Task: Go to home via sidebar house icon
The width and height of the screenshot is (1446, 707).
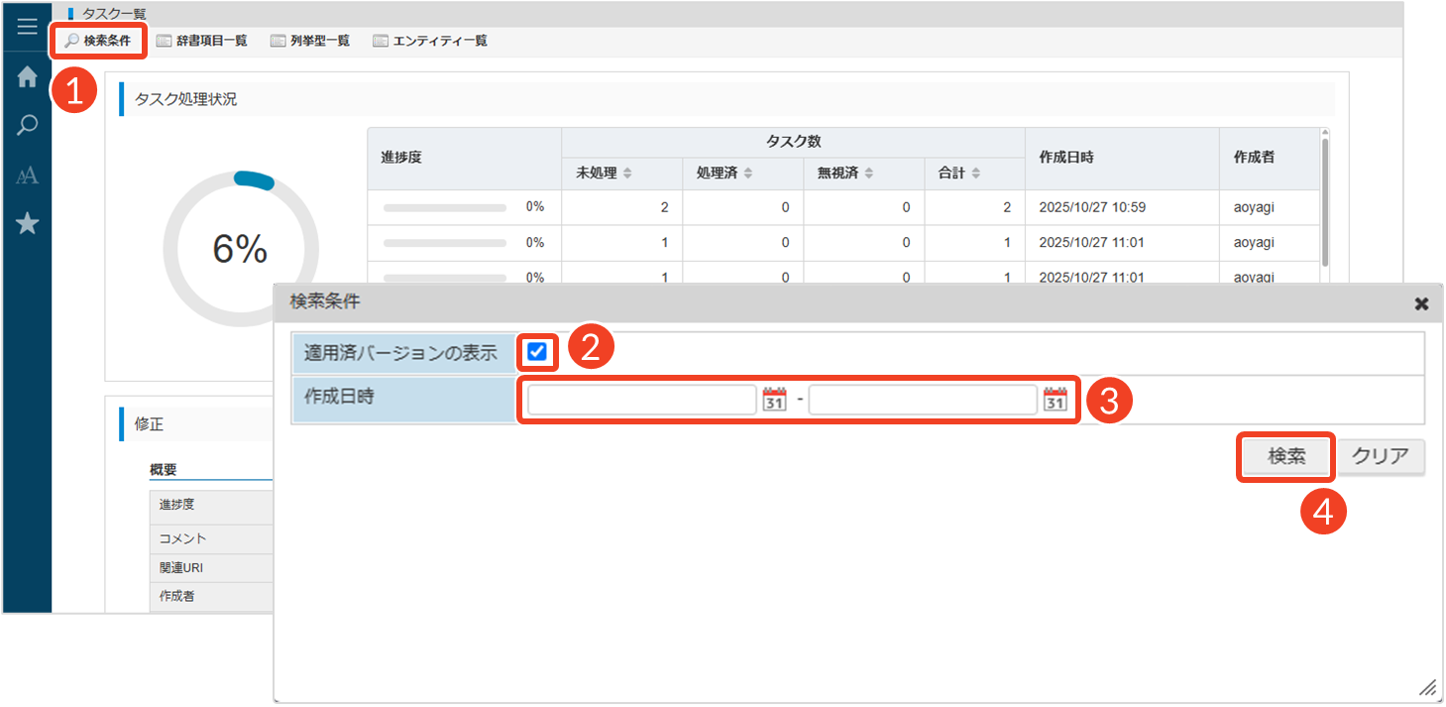Action: (27, 77)
